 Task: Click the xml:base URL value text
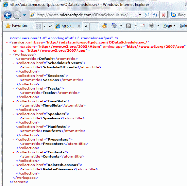97,42
